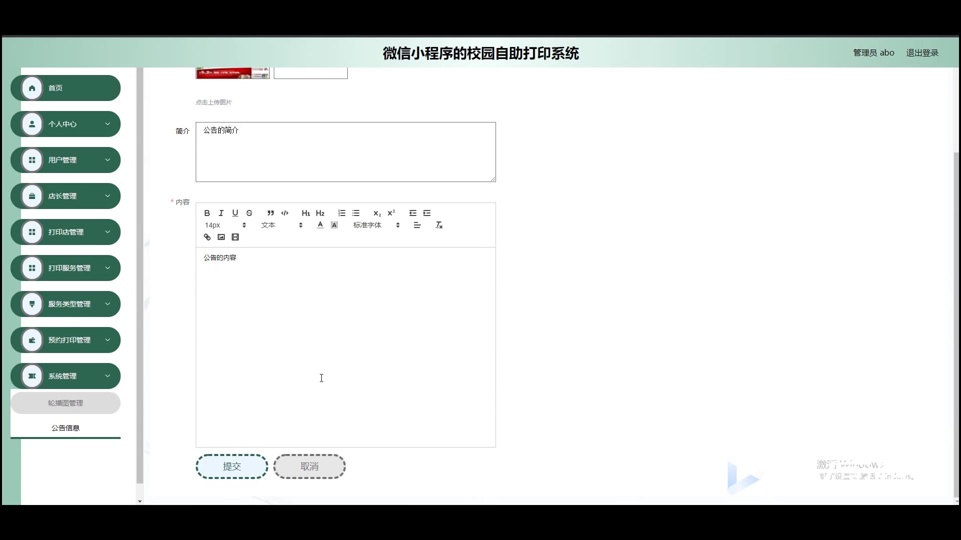
Task: Increase indent in the editor
Action: [427, 213]
